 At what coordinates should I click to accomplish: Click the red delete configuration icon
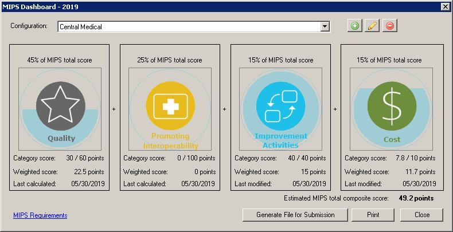[390, 26]
